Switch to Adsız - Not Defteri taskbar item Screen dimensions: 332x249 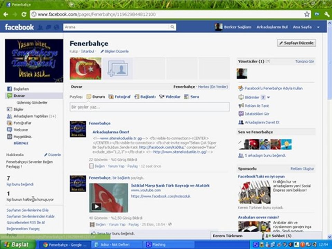(x=117, y=245)
